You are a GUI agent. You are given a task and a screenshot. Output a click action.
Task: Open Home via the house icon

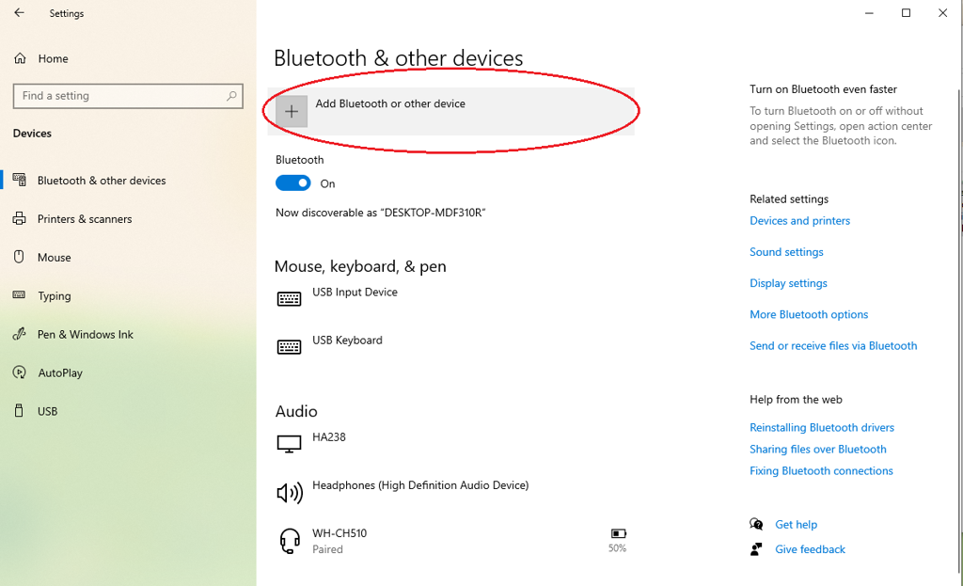point(21,58)
